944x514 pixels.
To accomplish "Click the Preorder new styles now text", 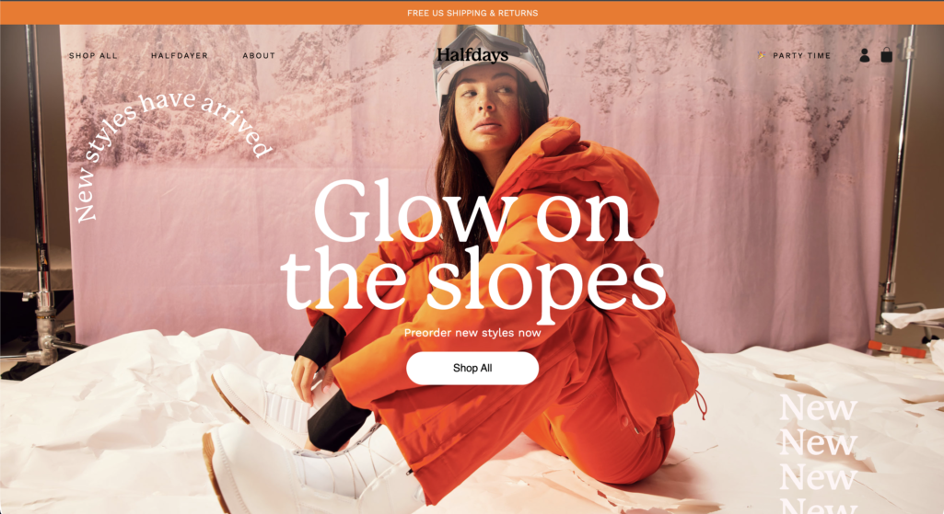I will point(472,333).
